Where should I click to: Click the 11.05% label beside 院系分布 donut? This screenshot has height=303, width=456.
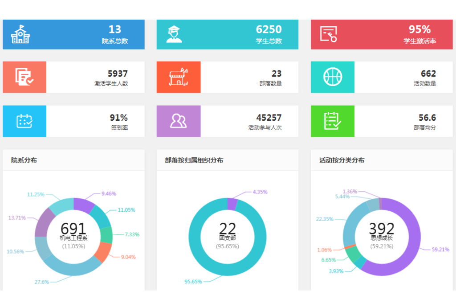pyautogui.click(x=126, y=210)
